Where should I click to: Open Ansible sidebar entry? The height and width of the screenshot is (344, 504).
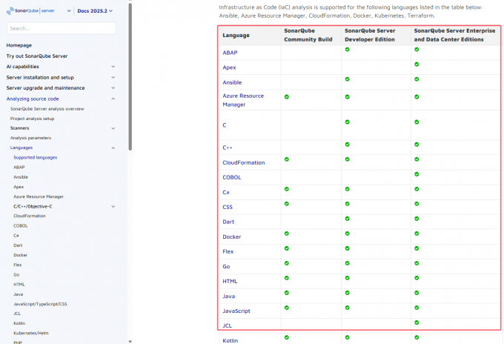tap(21, 177)
